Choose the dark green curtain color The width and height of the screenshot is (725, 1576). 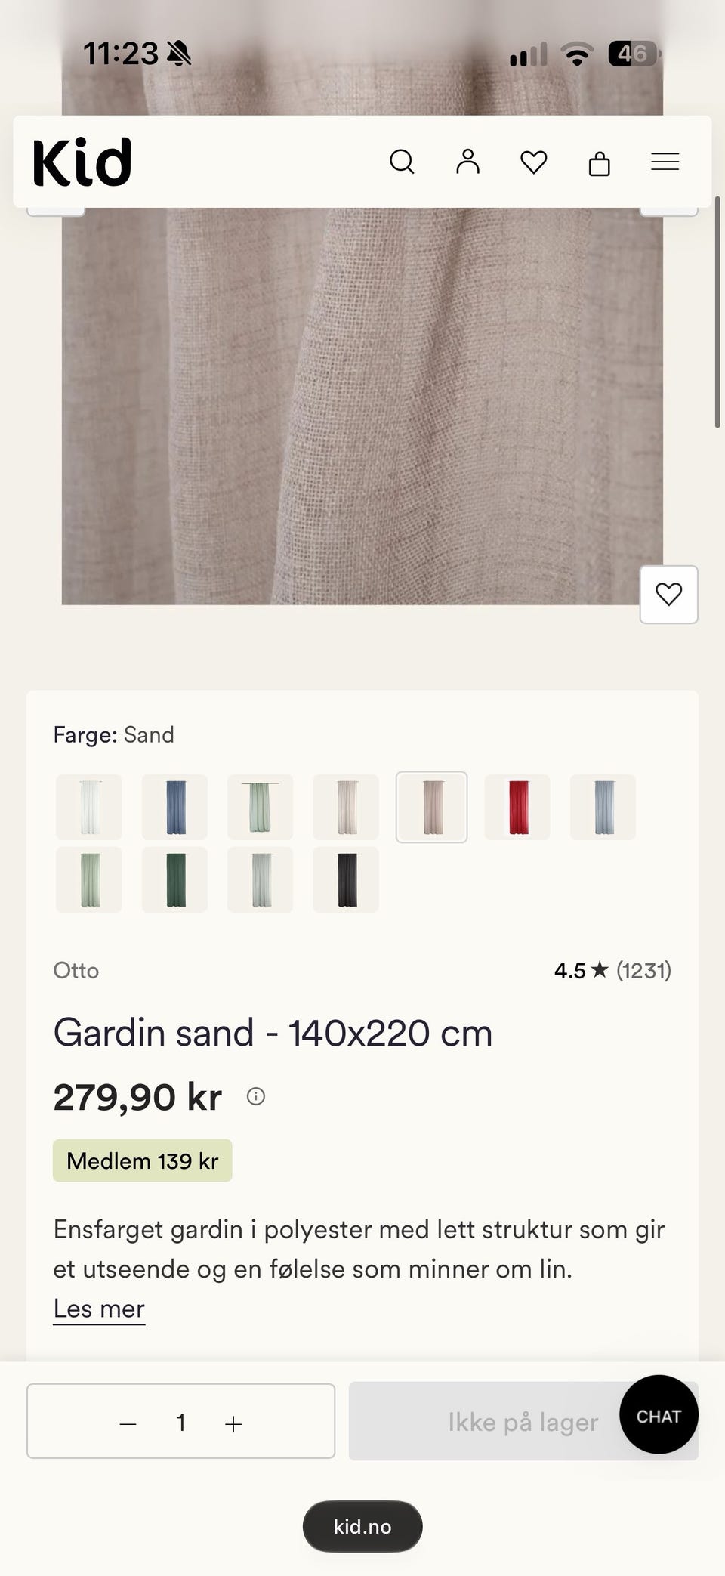[174, 879]
